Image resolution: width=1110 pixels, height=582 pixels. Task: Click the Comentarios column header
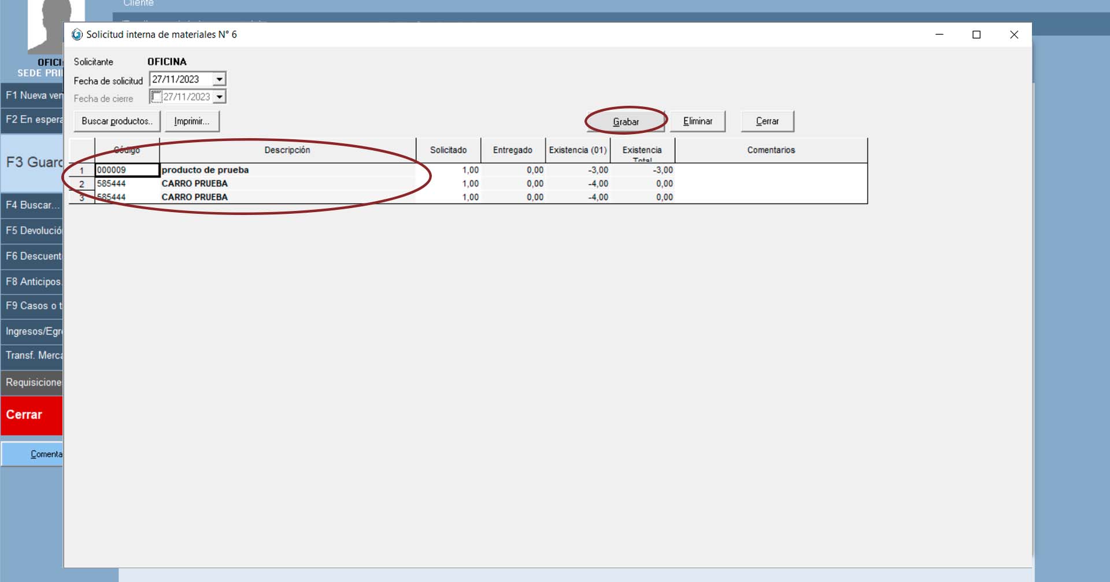click(x=771, y=150)
